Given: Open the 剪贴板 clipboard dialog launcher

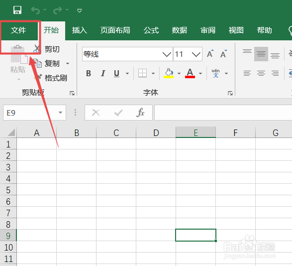Looking at the screenshot, I should (72, 93).
